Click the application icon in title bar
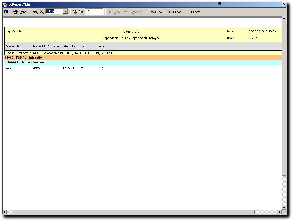This screenshot has width=293, height=221. [x=5, y=4]
